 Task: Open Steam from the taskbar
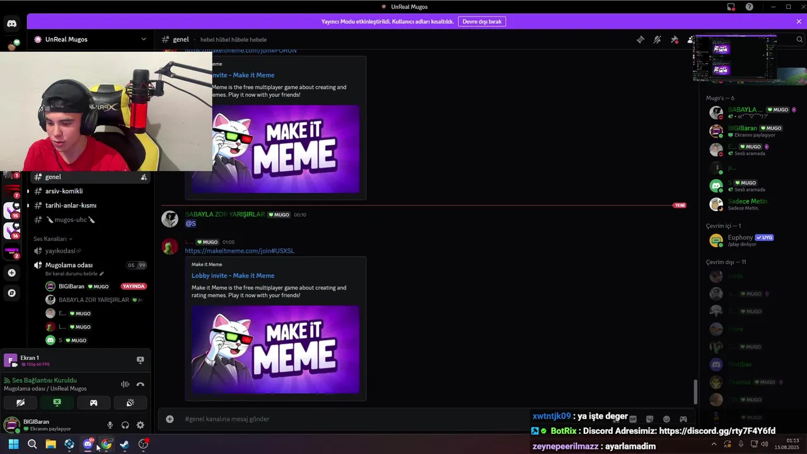click(125, 444)
